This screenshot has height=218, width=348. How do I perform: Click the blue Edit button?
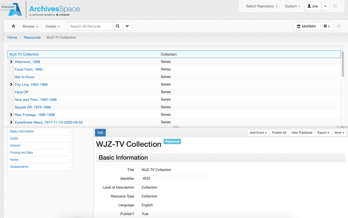pyautogui.click(x=100, y=133)
